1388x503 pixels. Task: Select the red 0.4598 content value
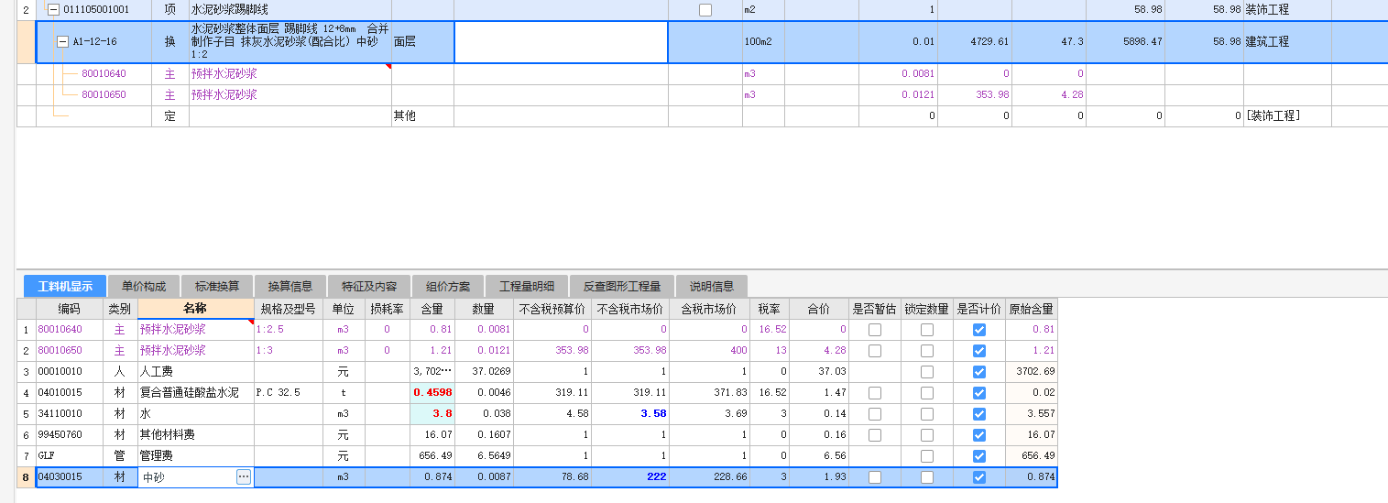432,393
